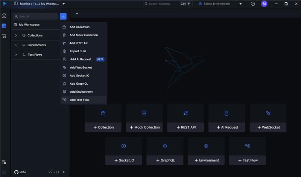Open the help question mark icon
Image resolution: width=301 pixels, height=177 pixels.
[x=253, y=4]
